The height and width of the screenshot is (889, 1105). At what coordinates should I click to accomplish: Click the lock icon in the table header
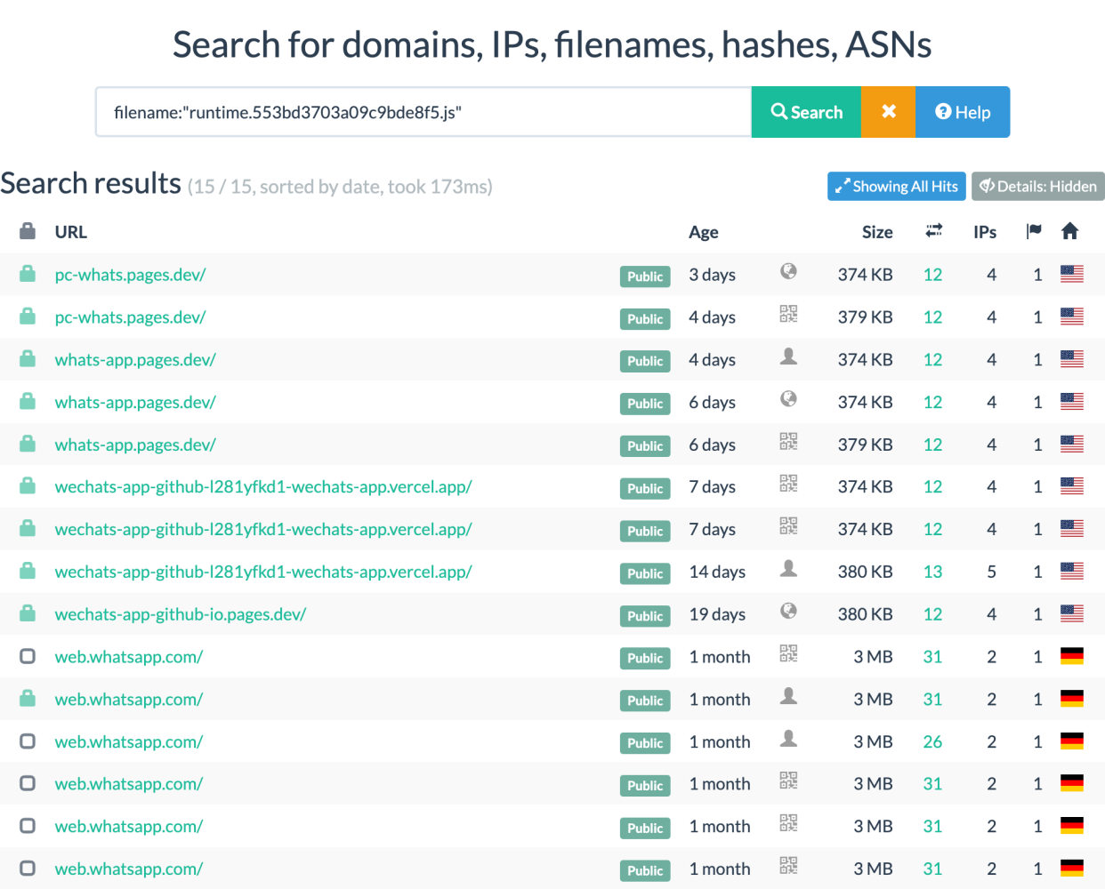point(28,231)
